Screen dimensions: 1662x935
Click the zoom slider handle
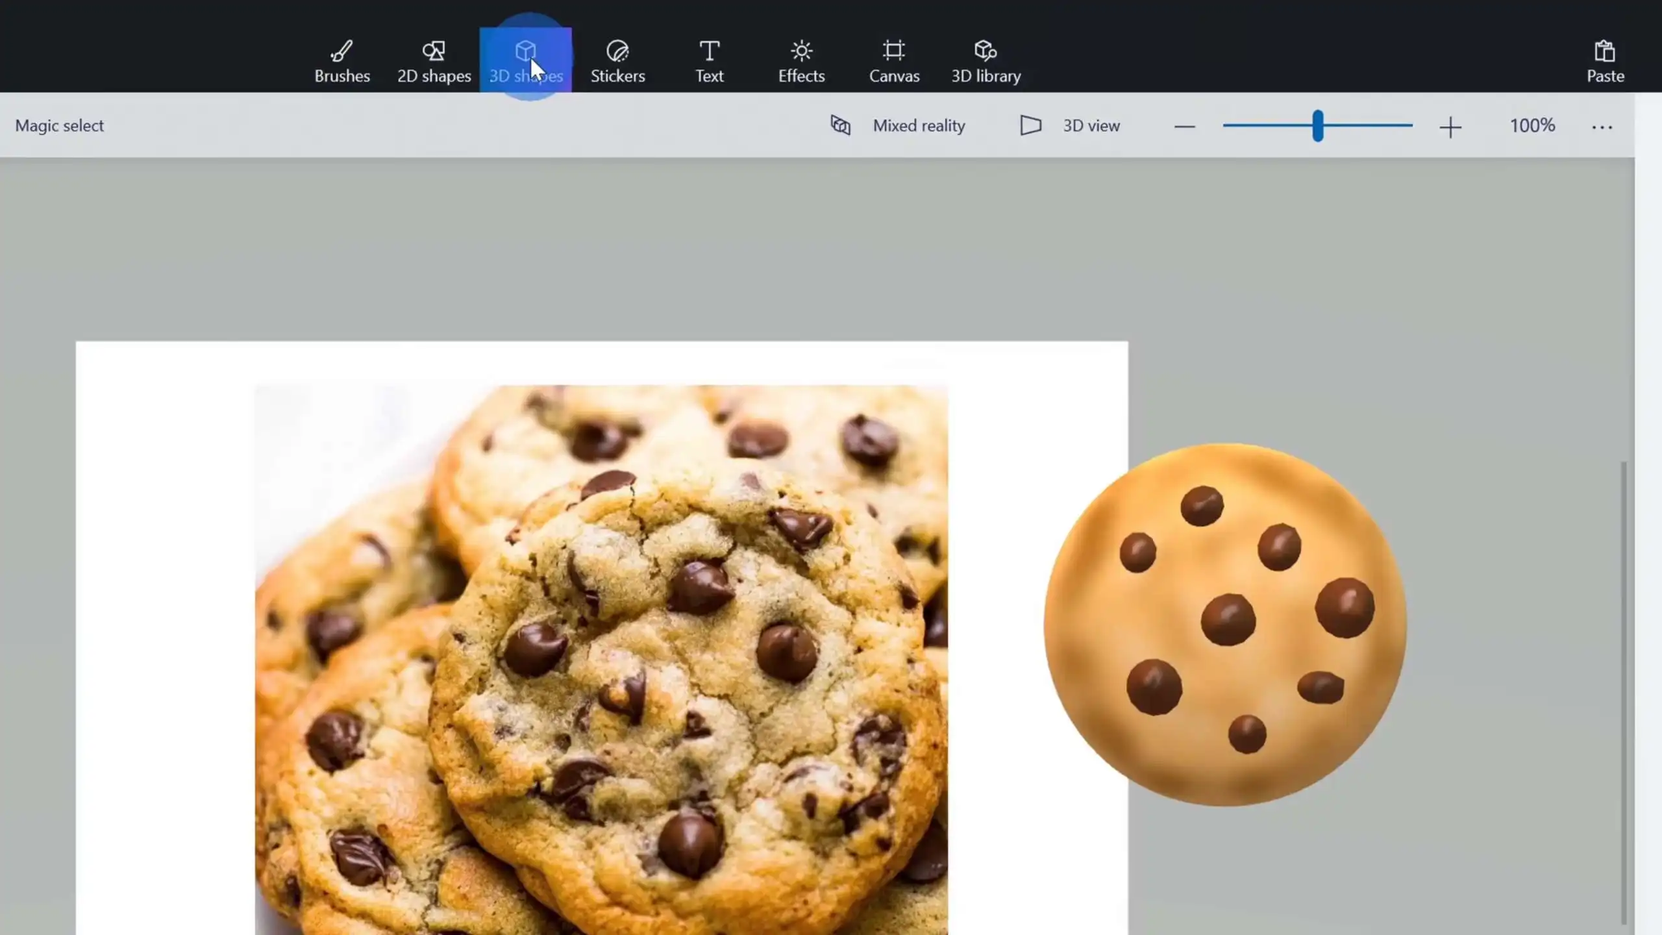1317,125
